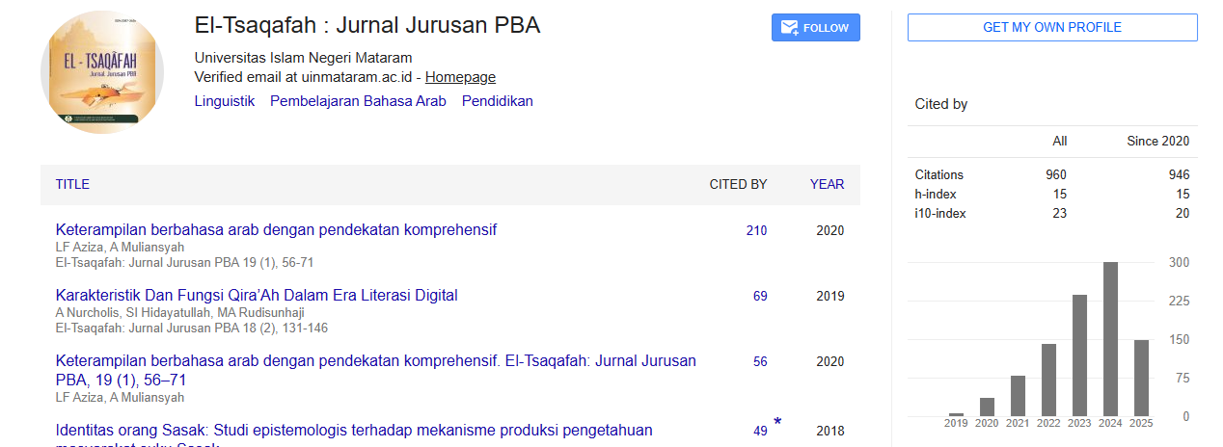Click the asterisk beside 49 citations
1223x447 pixels.
[777, 422]
